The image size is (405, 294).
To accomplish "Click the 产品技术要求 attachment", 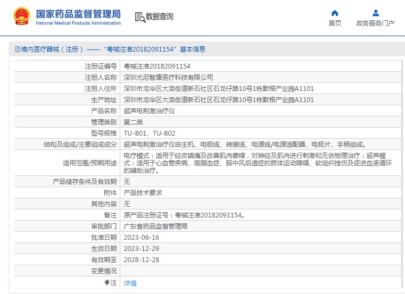I will pyautogui.click(x=143, y=193).
